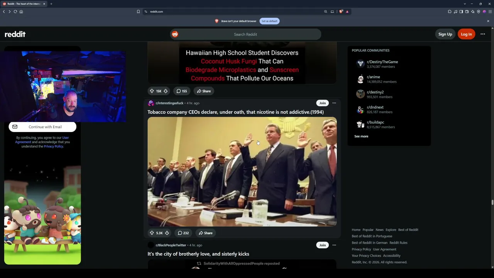Screen dimensions: 494x278
Task: Go back using the browser back arrow
Action: click(4, 12)
